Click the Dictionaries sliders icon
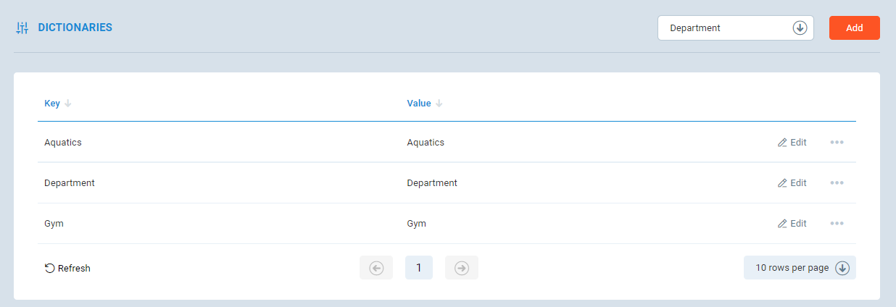Image resolution: width=896 pixels, height=307 pixels. (22, 28)
